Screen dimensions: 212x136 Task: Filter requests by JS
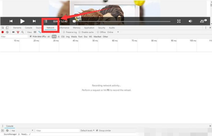[59, 37]
